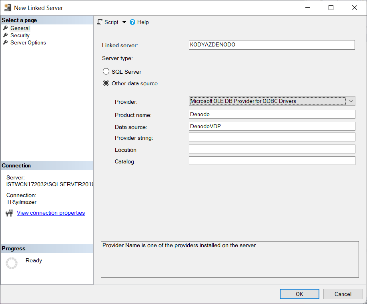Viewport: 367px width, 304px height.
Task: Click the New Linked Server title icon
Action: click(x=8, y=8)
